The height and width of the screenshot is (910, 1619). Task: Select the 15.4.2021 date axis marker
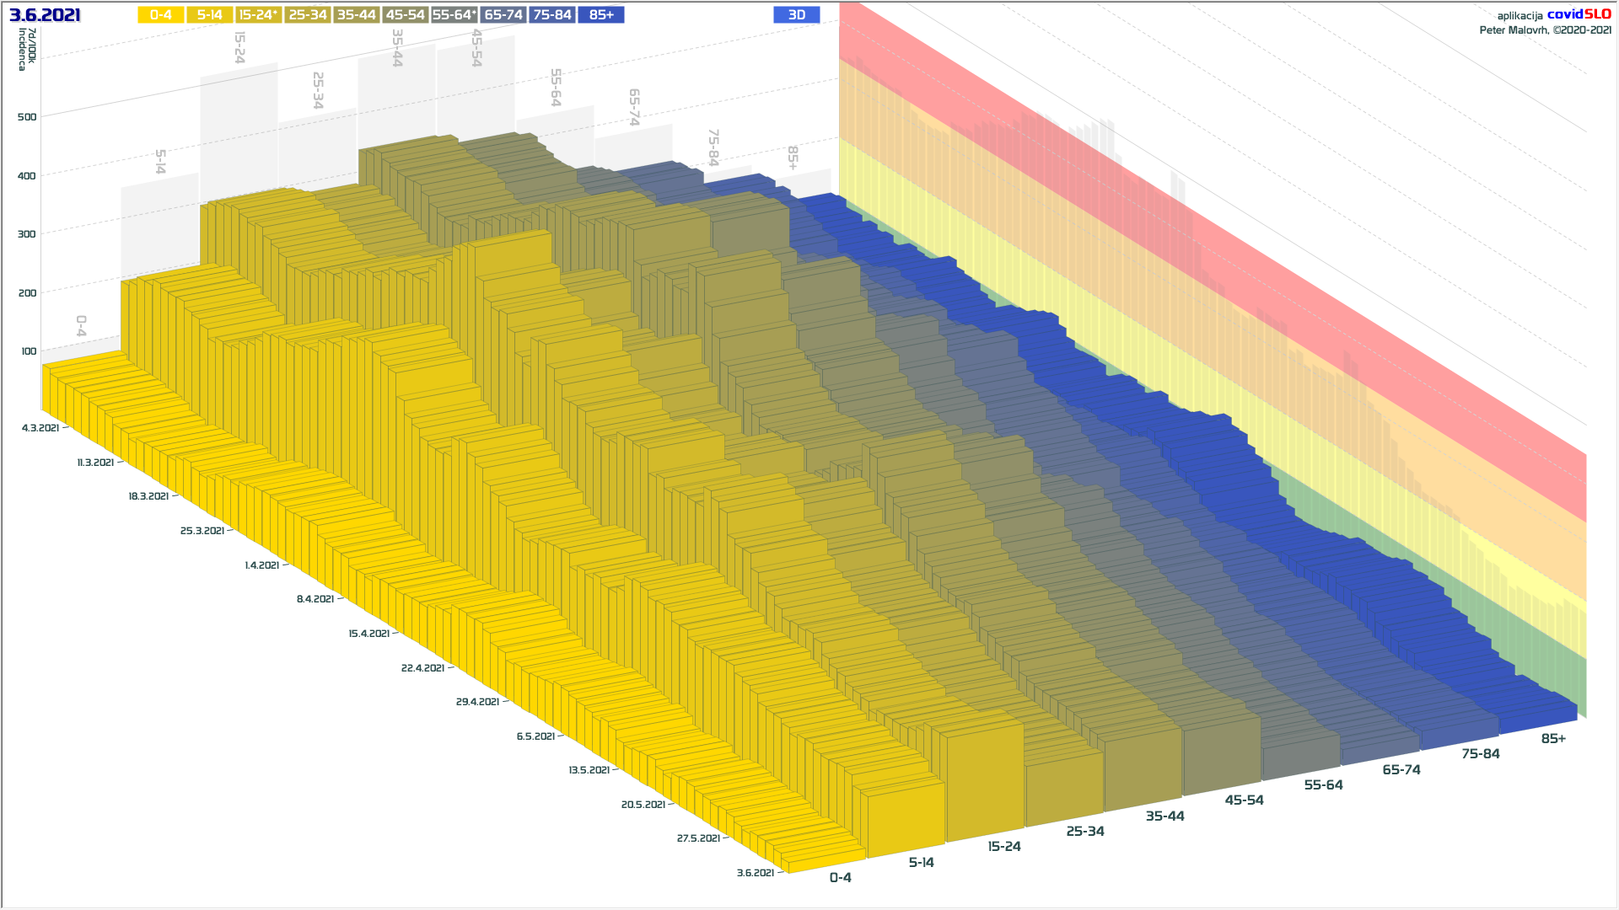[x=368, y=634]
